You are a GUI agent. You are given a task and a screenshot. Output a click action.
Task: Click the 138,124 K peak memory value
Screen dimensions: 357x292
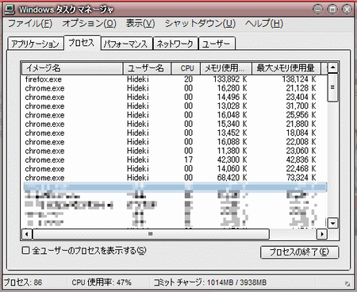coord(299,79)
